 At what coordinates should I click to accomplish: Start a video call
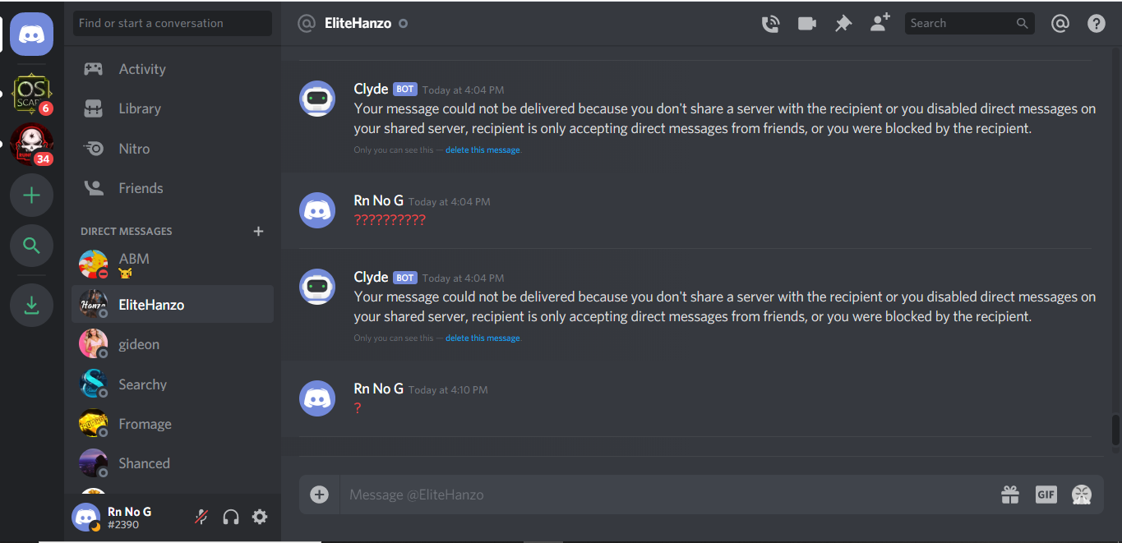(x=807, y=24)
